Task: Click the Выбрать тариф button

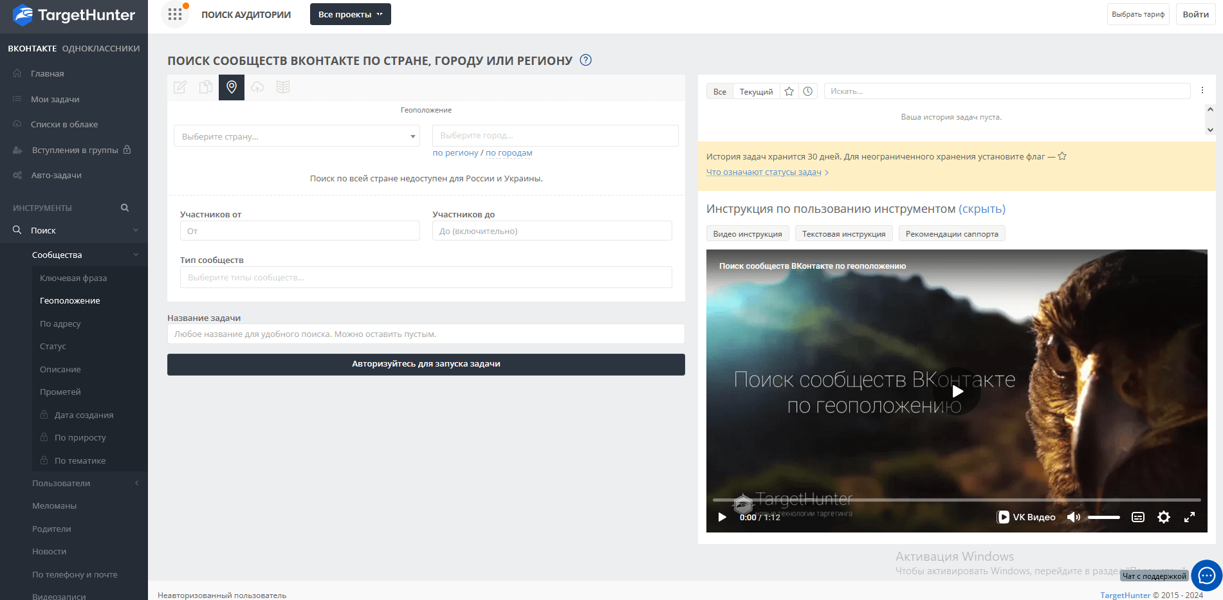Action: (x=1137, y=14)
